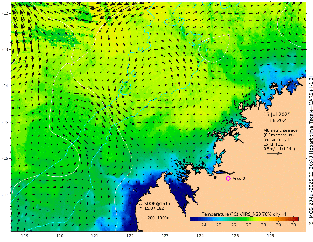Click colorbar tick value 26
Viewport: 313px width, 242px height.
click(x=234, y=225)
